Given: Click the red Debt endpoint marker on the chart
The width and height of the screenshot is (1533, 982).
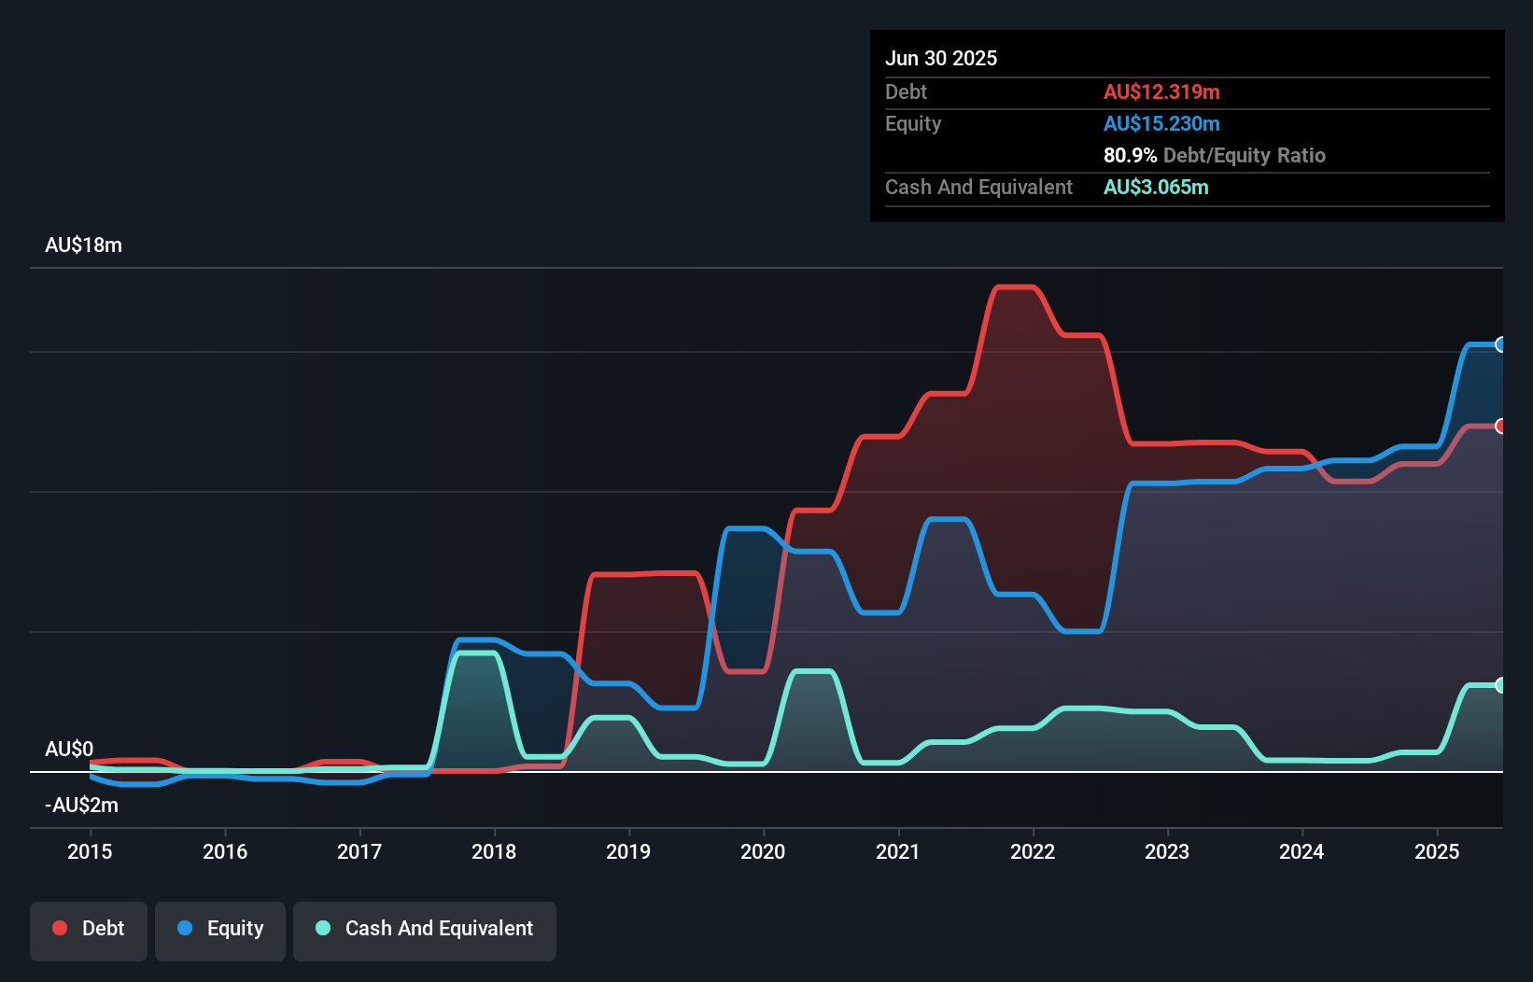Looking at the screenshot, I should coord(1500,426).
